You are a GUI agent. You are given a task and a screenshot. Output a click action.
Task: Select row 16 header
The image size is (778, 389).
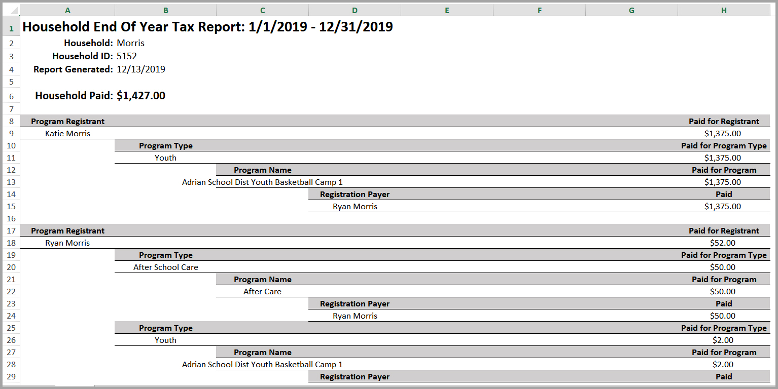click(11, 219)
